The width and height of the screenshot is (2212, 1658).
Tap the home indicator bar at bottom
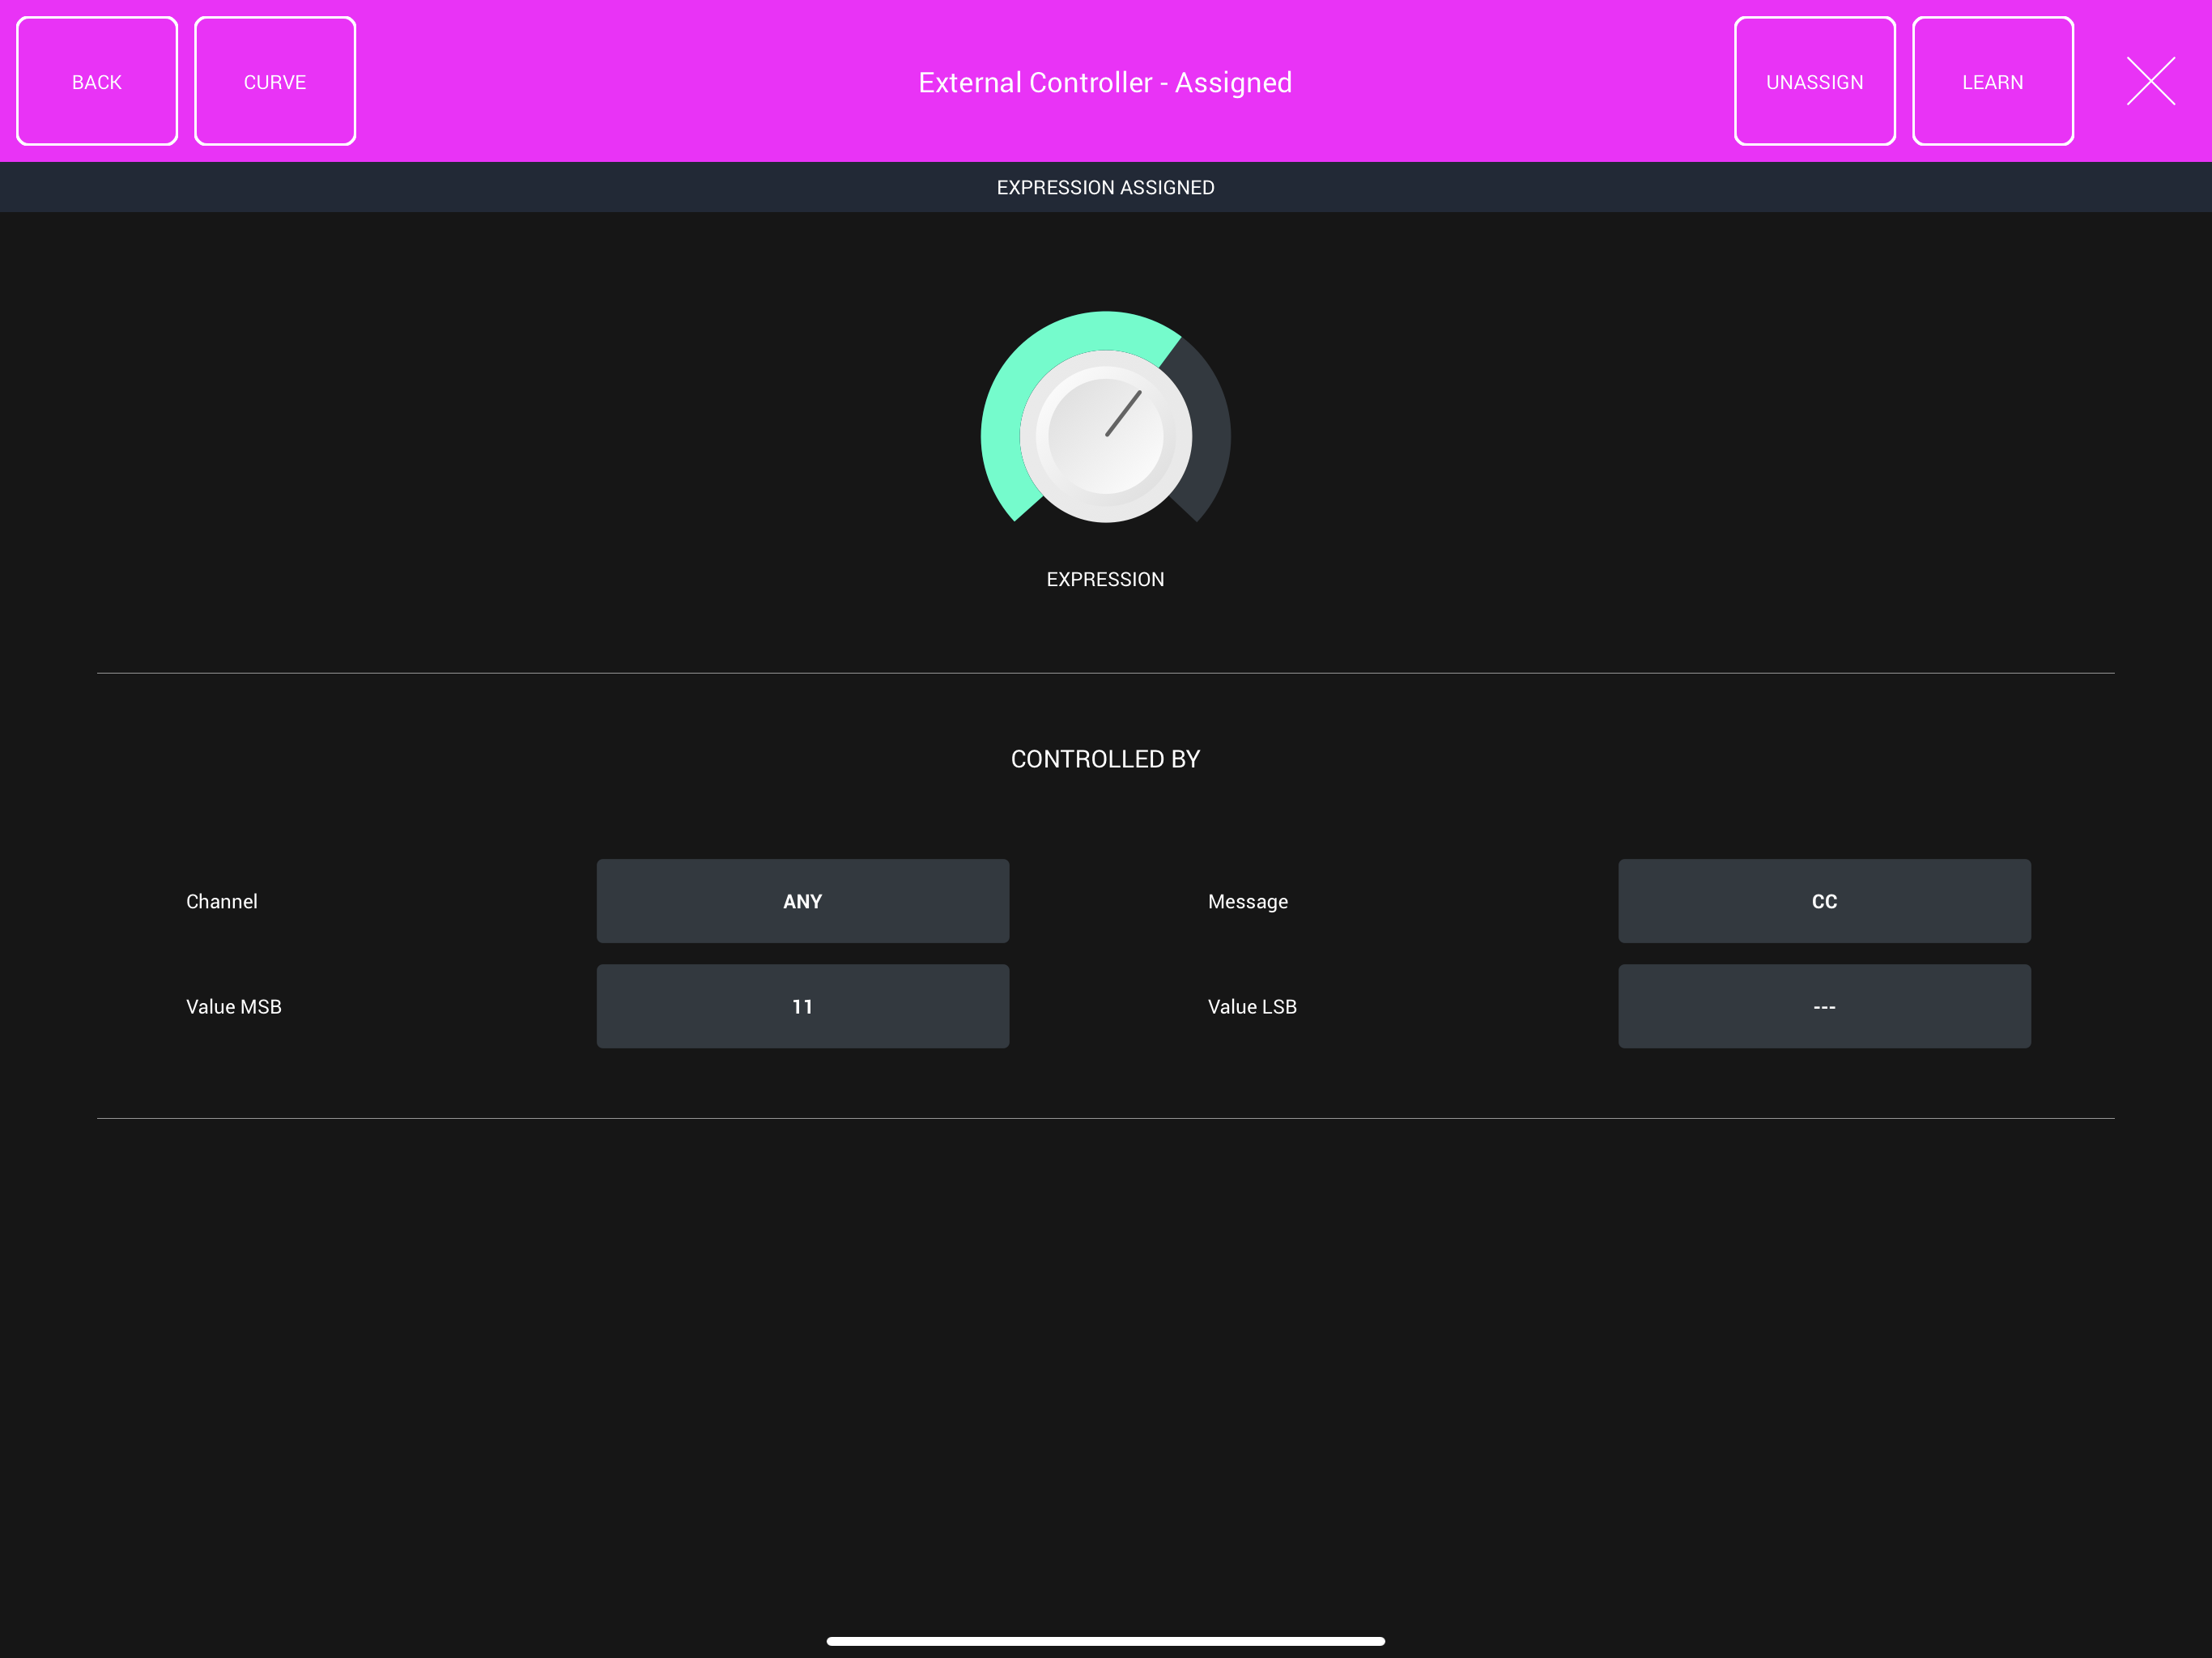[x=1105, y=1641]
